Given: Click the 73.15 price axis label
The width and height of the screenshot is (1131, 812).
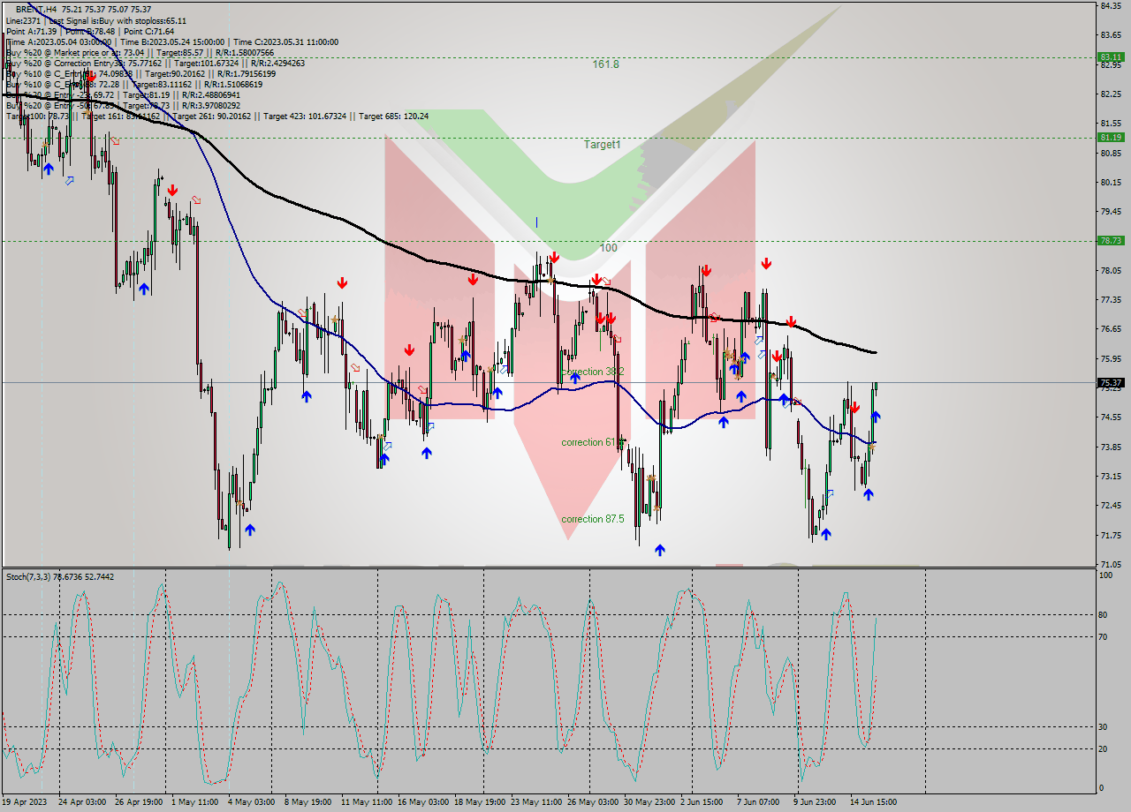Looking at the screenshot, I should coord(1111,476).
